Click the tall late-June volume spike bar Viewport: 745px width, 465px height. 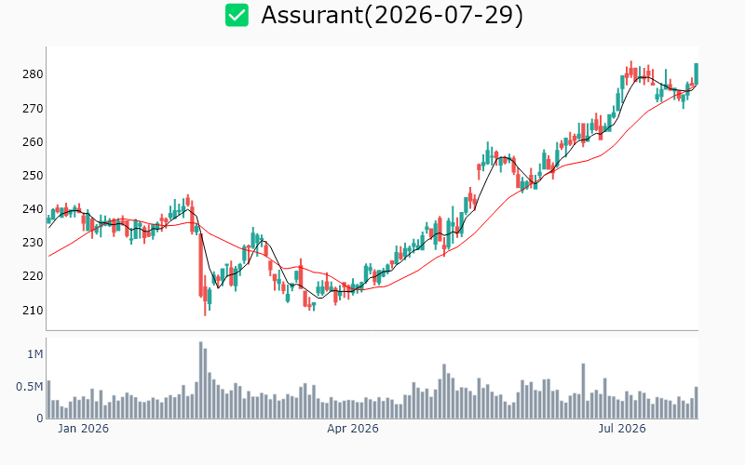coord(583,391)
